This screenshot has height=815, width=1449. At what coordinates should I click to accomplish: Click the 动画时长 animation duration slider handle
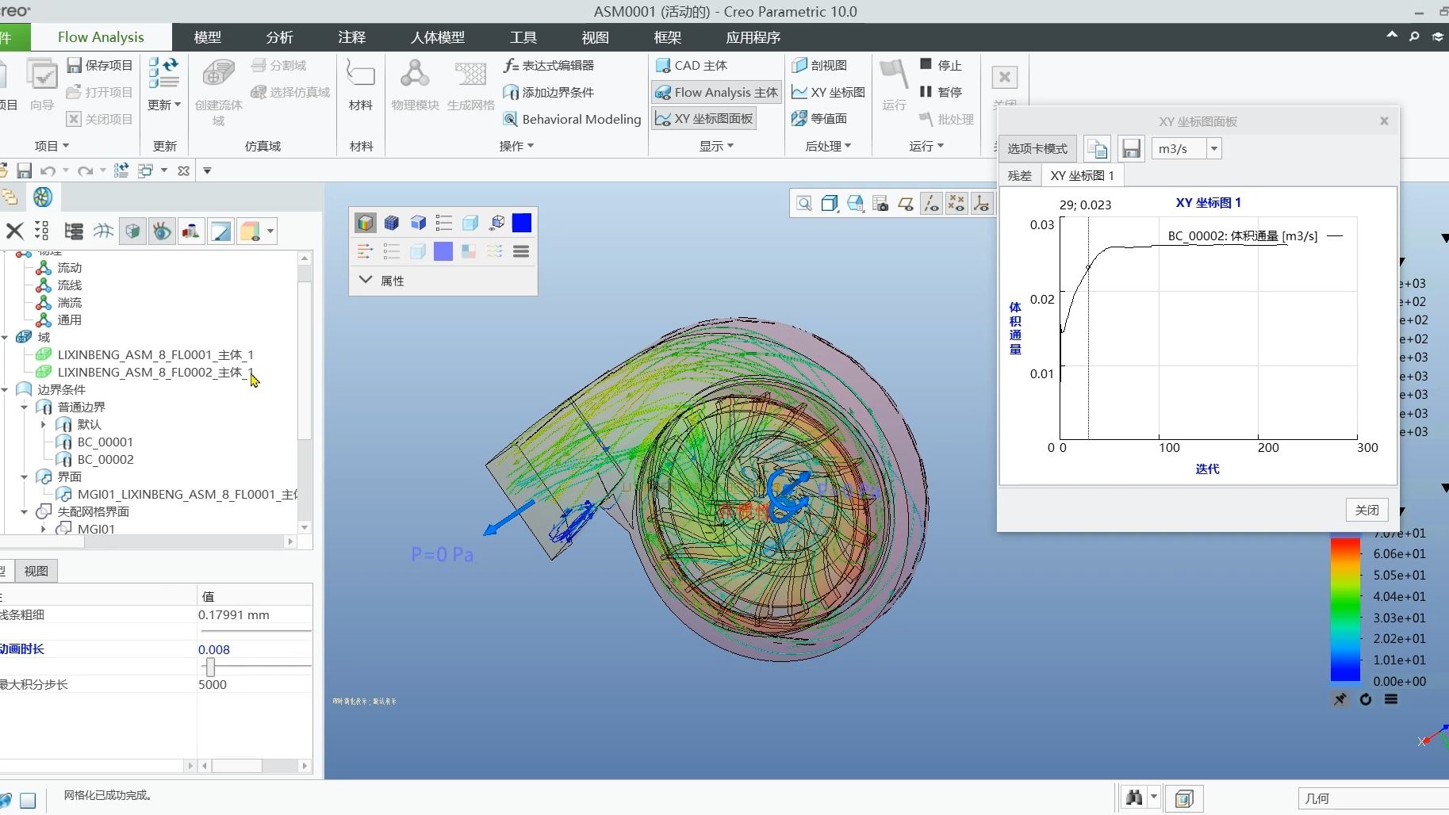210,667
